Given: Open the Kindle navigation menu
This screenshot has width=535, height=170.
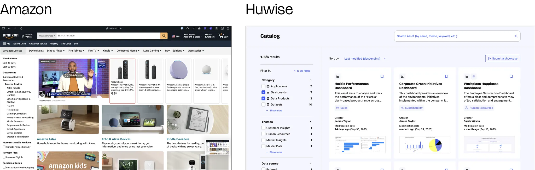Looking at the screenshot, I should pyautogui.click(x=108, y=51).
